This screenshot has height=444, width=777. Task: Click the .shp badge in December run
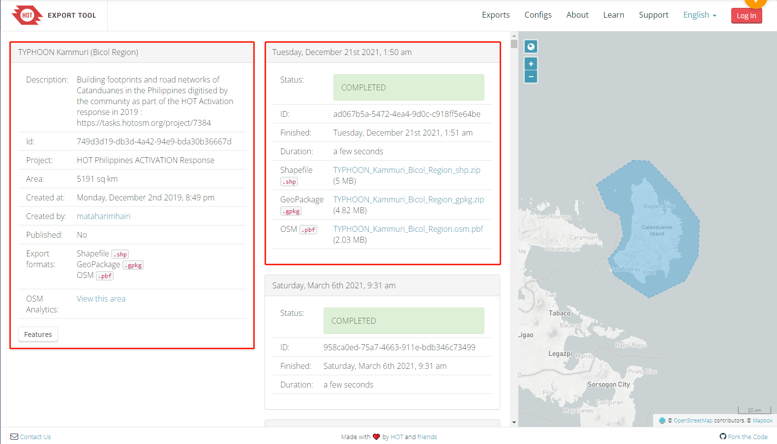pos(289,182)
